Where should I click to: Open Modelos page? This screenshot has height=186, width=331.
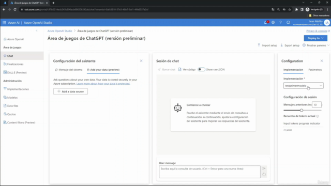(x=10, y=98)
